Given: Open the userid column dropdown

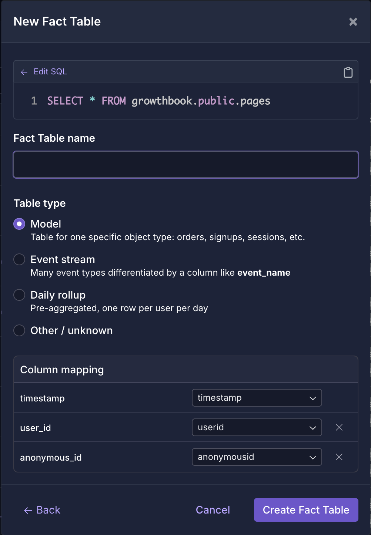Looking at the screenshot, I should [x=257, y=427].
